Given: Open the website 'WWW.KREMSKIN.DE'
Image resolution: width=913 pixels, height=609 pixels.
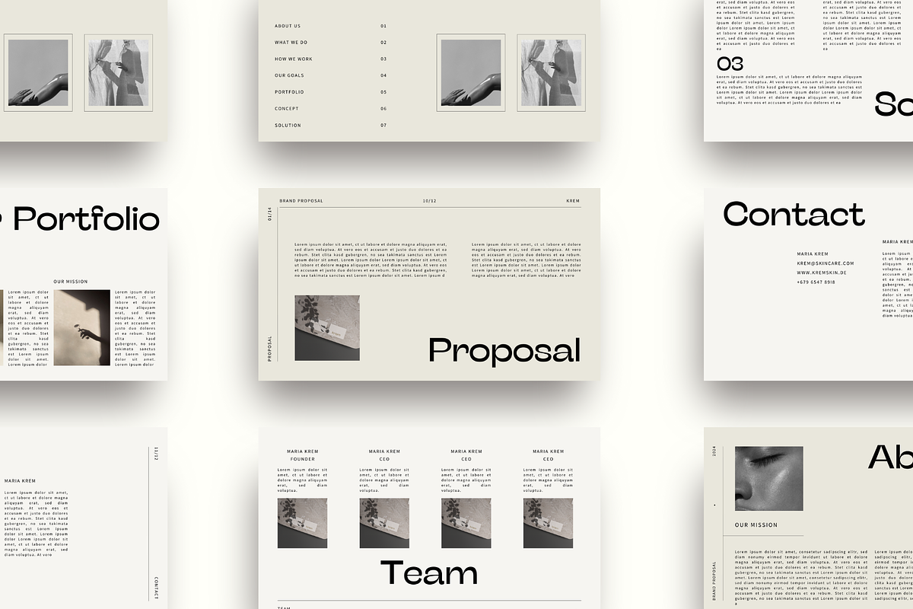Looking at the screenshot, I should tap(822, 273).
